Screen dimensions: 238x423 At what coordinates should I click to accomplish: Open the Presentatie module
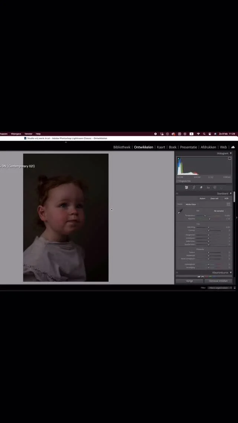point(189,147)
